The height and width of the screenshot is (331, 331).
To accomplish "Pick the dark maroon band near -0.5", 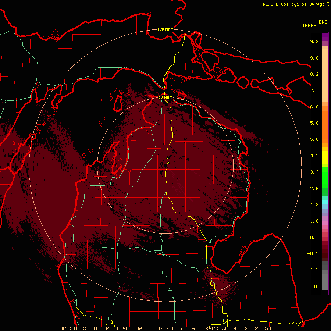I will (325, 253).
